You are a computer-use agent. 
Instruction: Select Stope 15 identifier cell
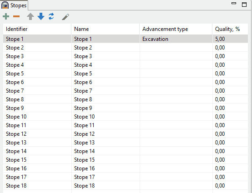[37, 160]
